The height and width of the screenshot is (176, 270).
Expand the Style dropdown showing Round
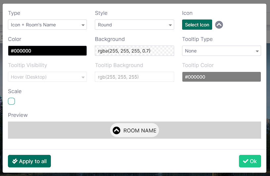pyautogui.click(x=134, y=25)
